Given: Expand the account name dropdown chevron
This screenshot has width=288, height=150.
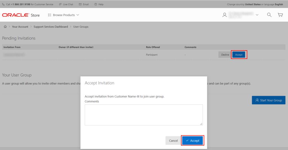Looking at the screenshot, I should (x=257, y=15).
